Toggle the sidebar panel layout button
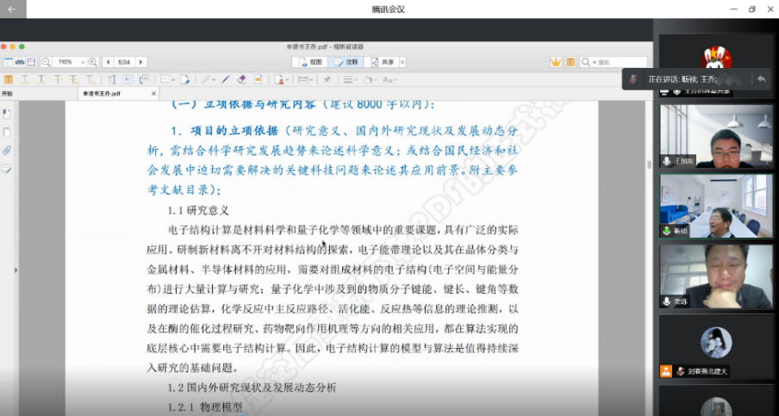Image resolution: width=779 pixels, height=416 pixels. coord(9,62)
